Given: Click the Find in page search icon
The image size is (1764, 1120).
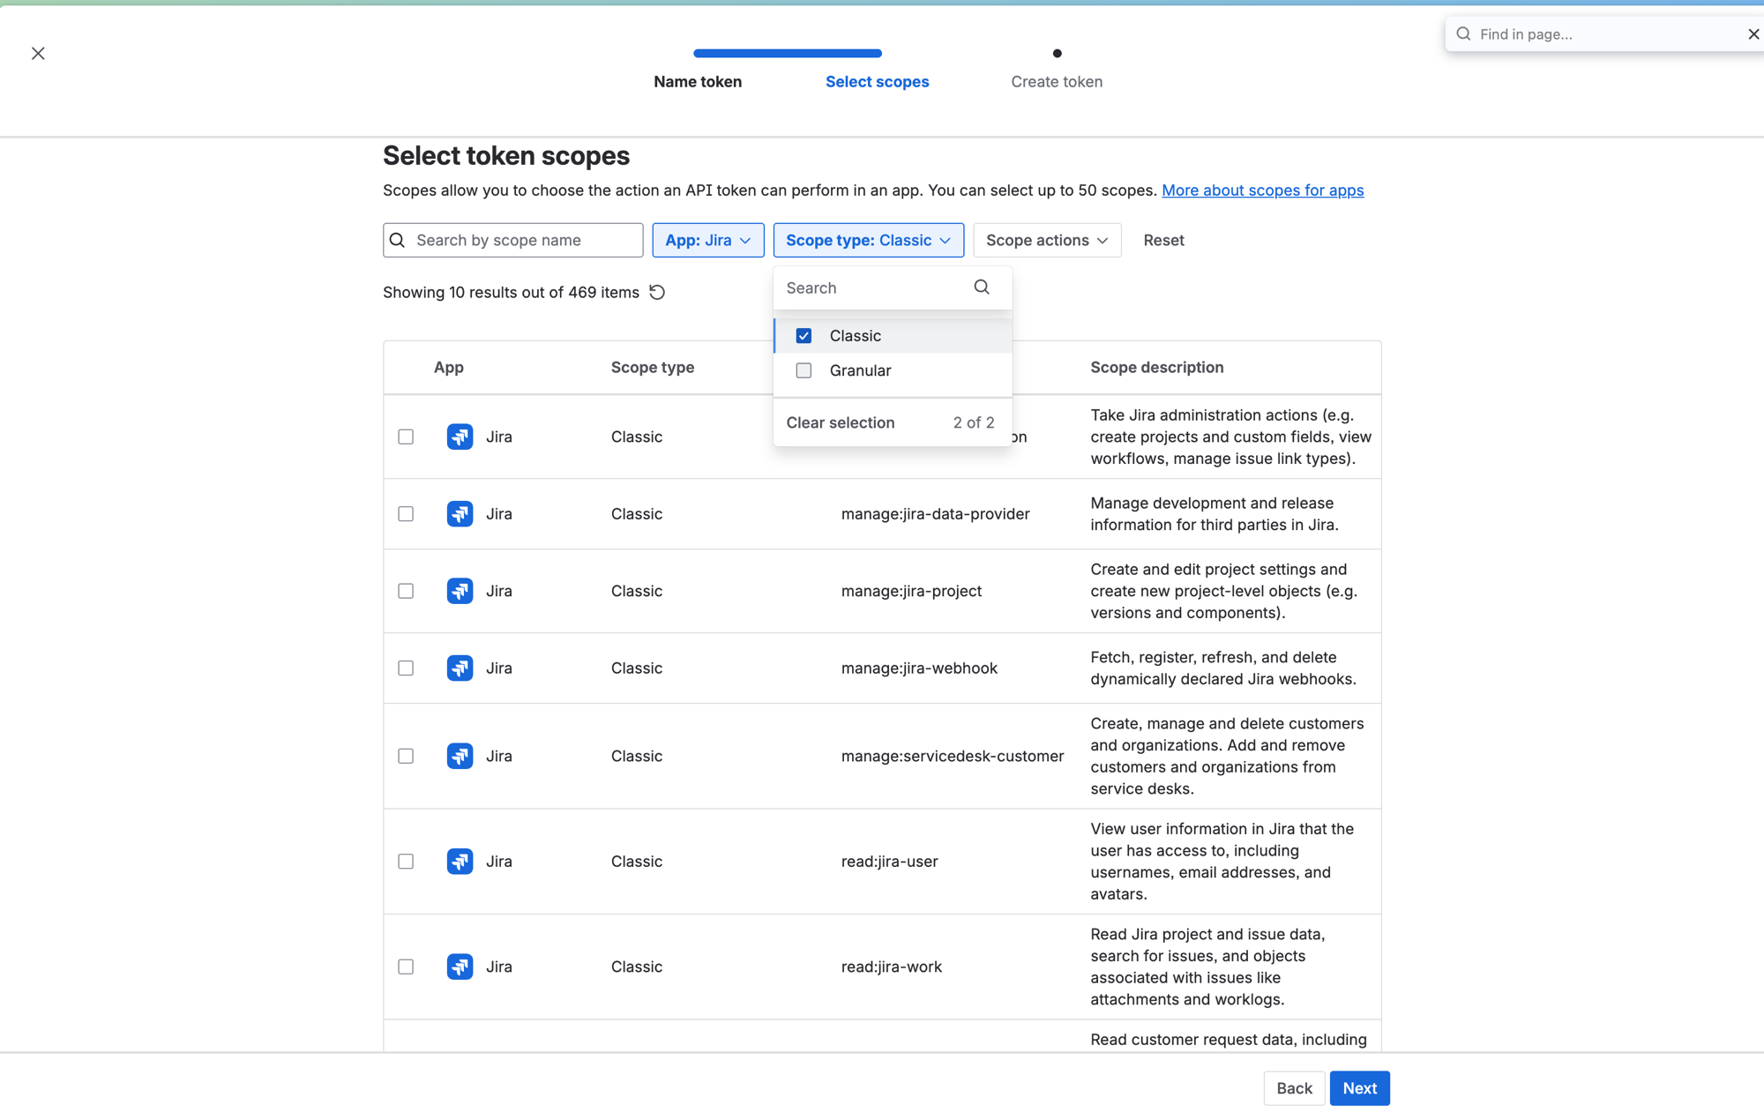Looking at the screenshot, I should [1463, 34].
